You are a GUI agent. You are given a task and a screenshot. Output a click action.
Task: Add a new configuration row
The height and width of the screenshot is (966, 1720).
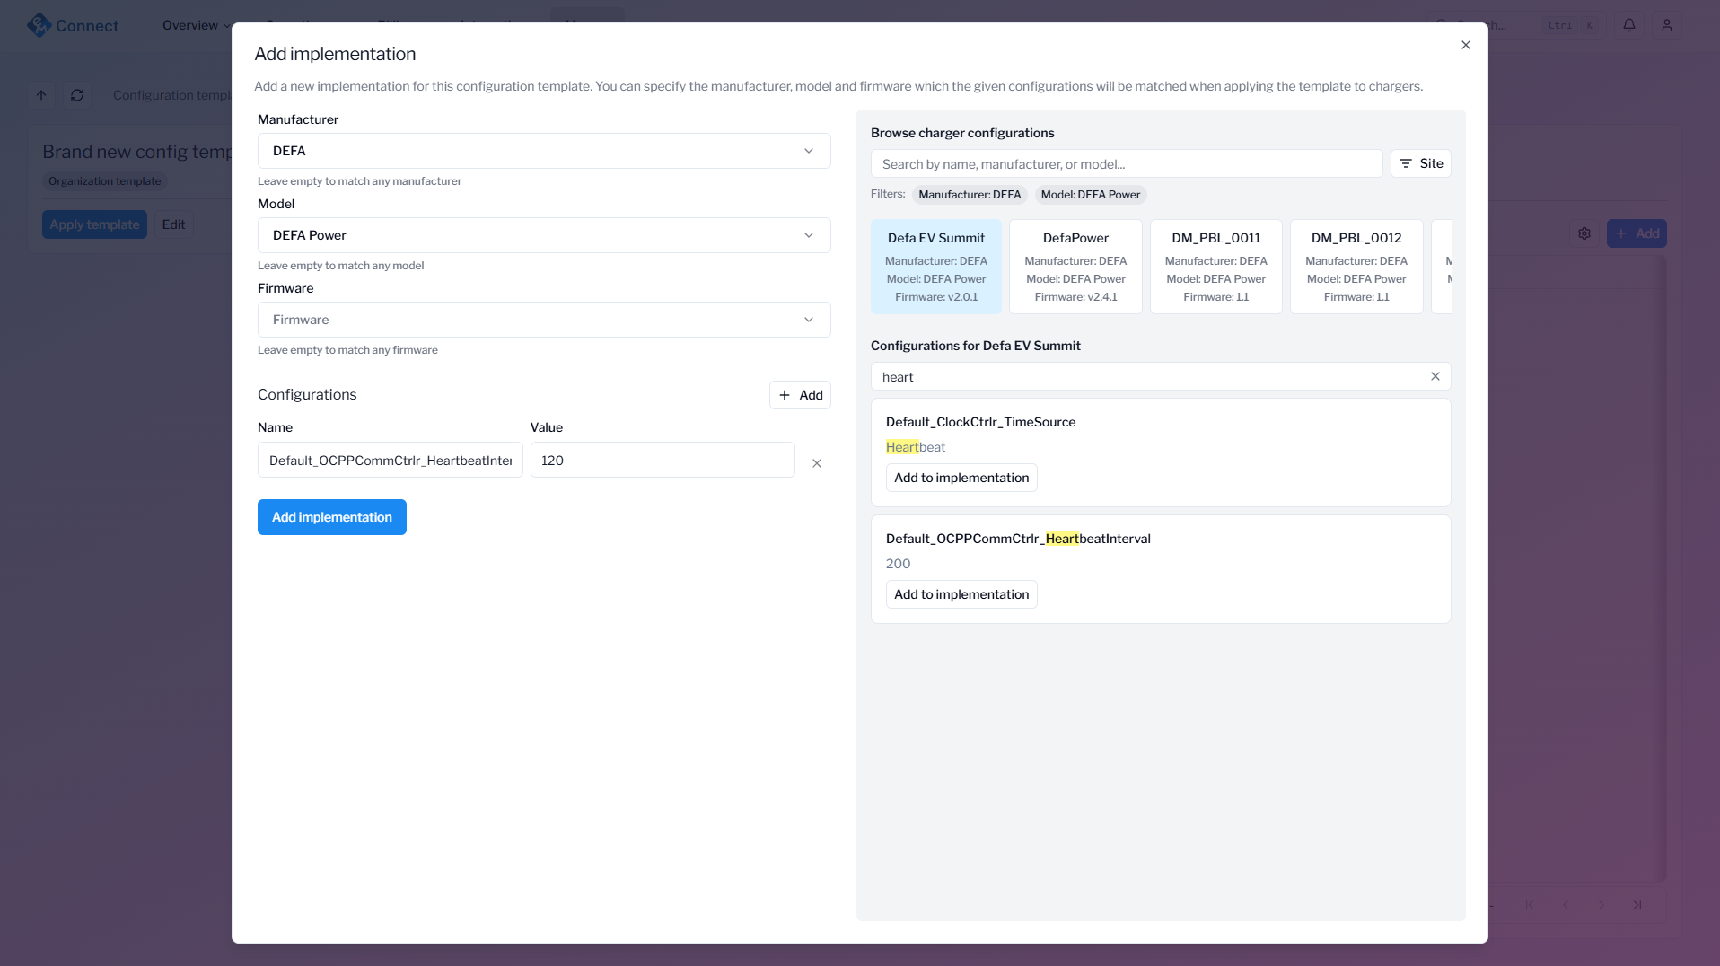[x=799, y=395]
